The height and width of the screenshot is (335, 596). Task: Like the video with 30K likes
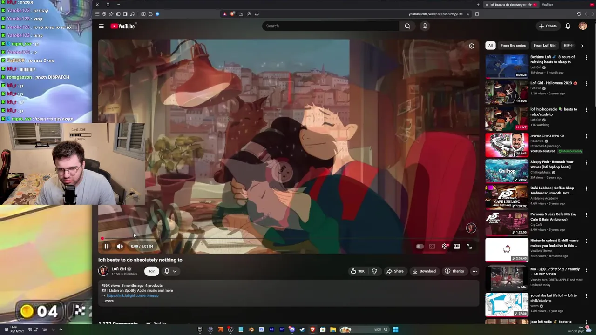(358, 271)
